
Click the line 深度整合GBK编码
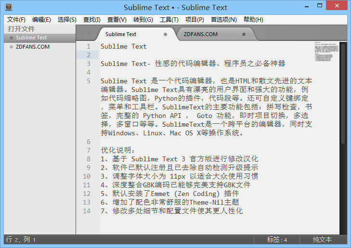[175, 185]
